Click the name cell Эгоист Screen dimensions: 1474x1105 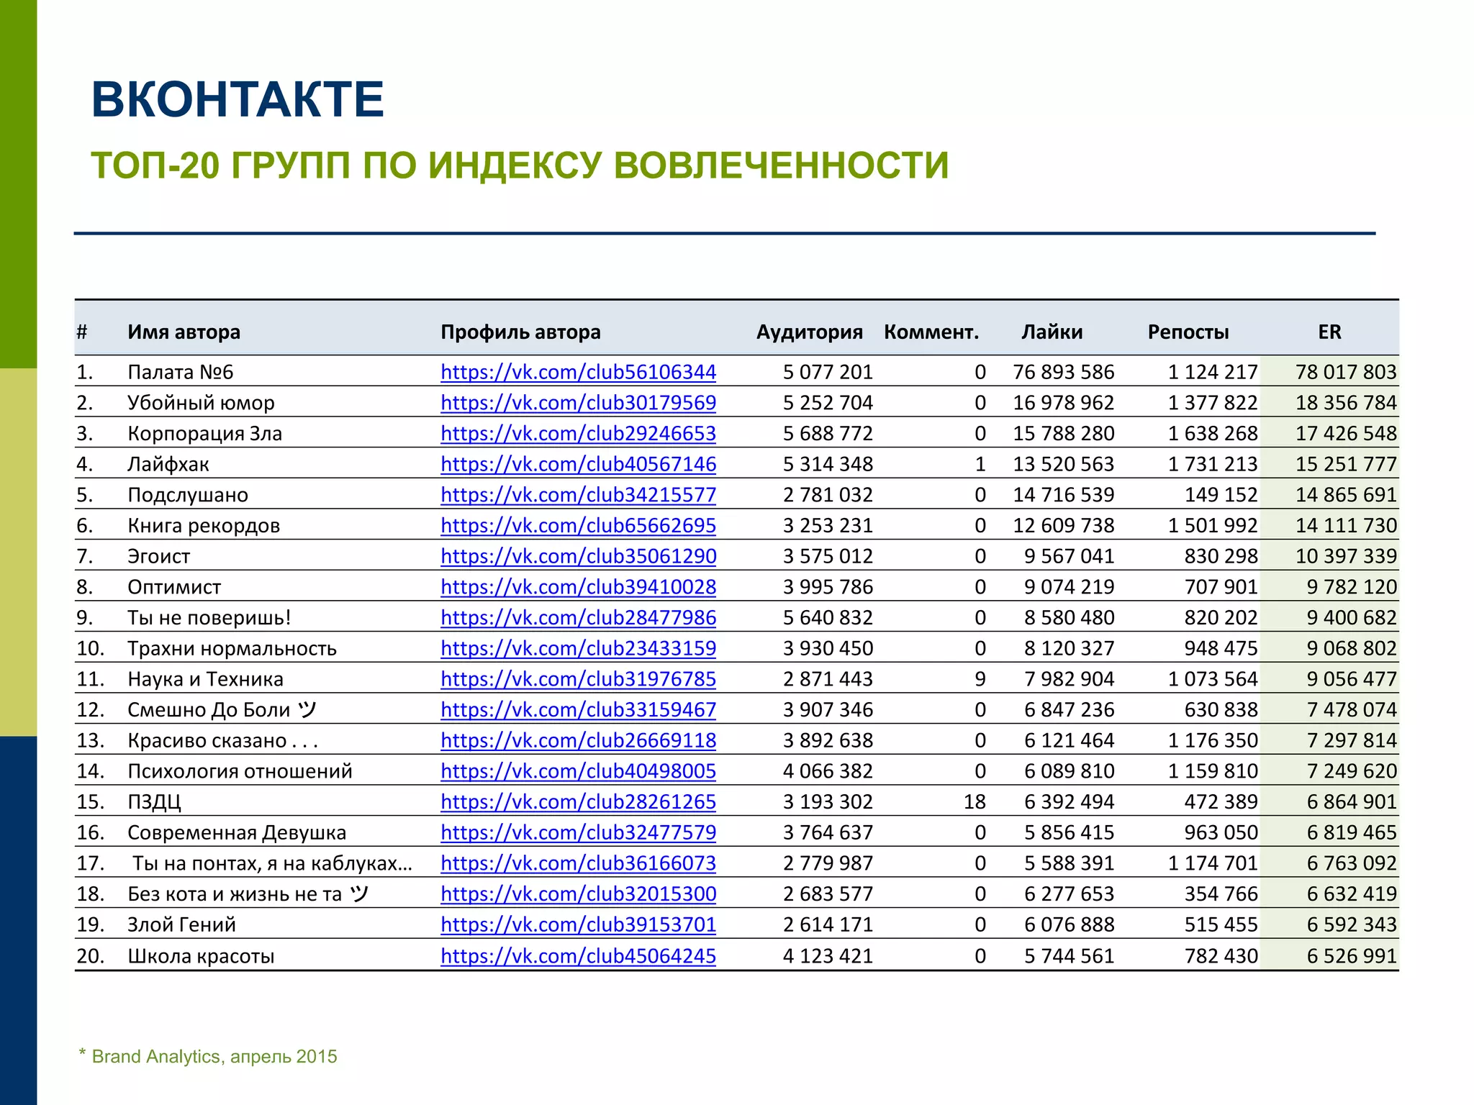pyautogui.click(x=158, y=556)
